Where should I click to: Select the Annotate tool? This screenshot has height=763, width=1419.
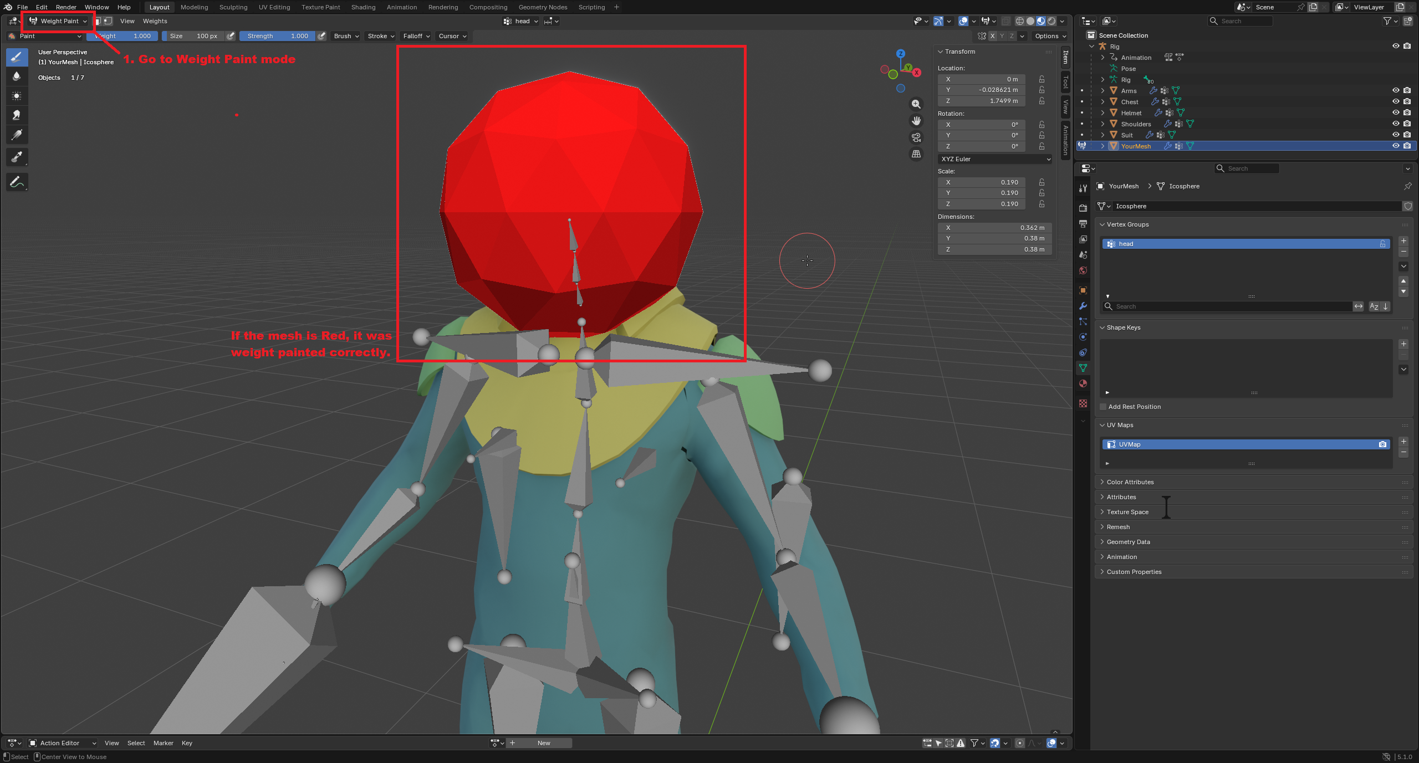(17, 182)
